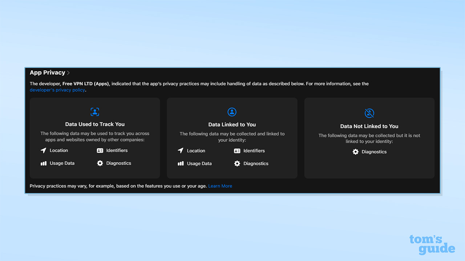Expand the App Privacy section chevron
Viewport: 465px width, 261px height.
(x=68, y=72)
